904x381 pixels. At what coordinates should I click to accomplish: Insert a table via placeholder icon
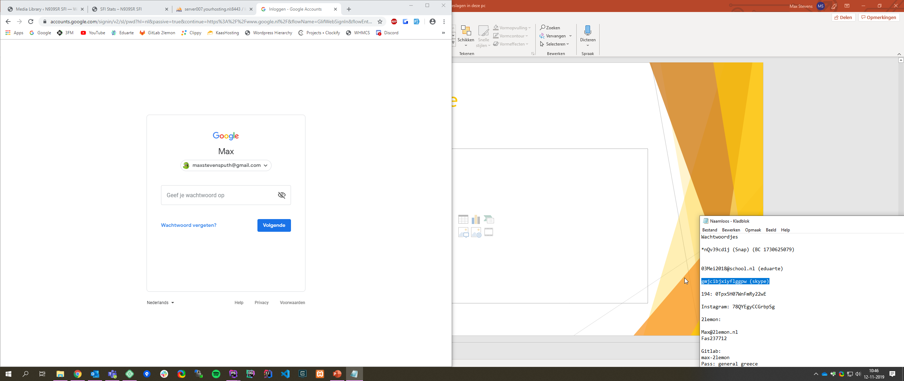(x=463, y=219)
